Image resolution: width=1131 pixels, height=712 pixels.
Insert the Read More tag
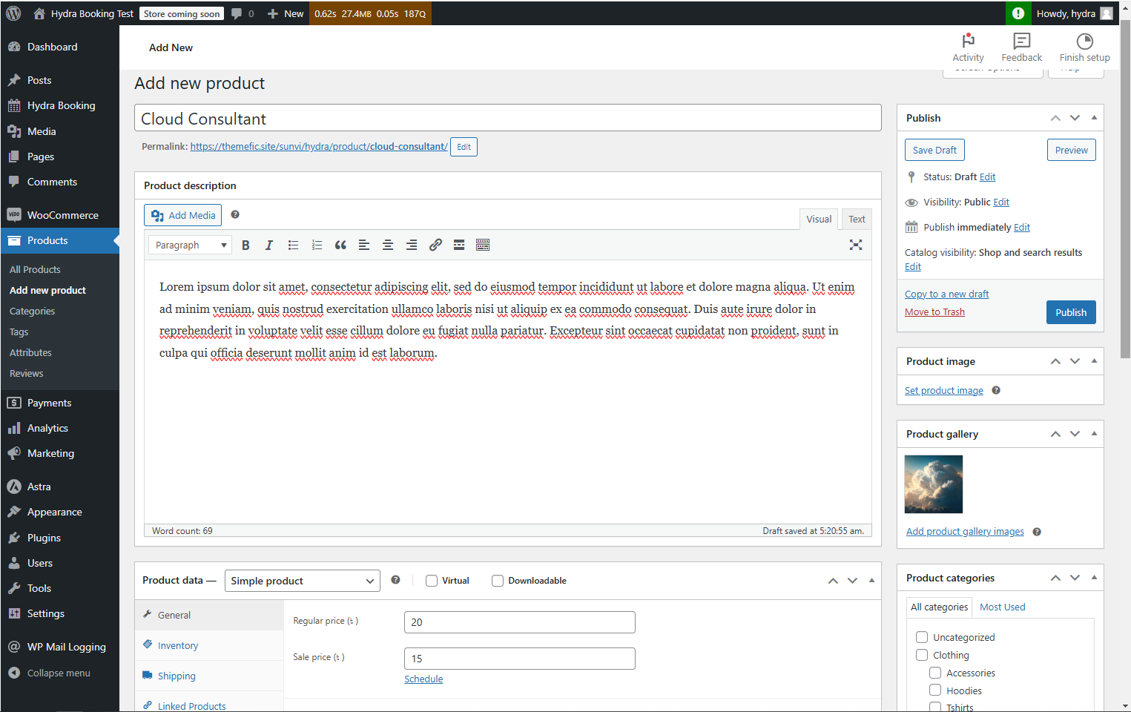pyautogui.click(x=459, y=245)
